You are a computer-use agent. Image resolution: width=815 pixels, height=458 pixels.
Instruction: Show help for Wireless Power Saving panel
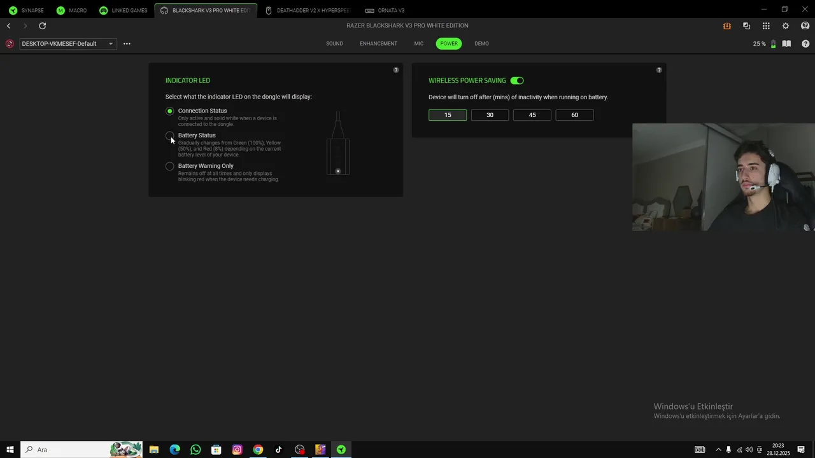[x=659, y=70]
